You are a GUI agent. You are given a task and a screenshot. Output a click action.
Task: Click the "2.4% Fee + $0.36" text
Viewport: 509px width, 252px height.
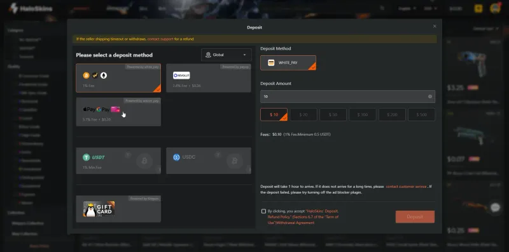(x=186, y=86)
